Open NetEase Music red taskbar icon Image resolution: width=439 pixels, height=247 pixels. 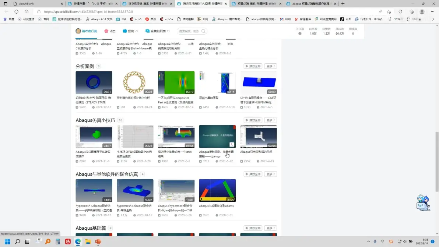coord(68,241)
